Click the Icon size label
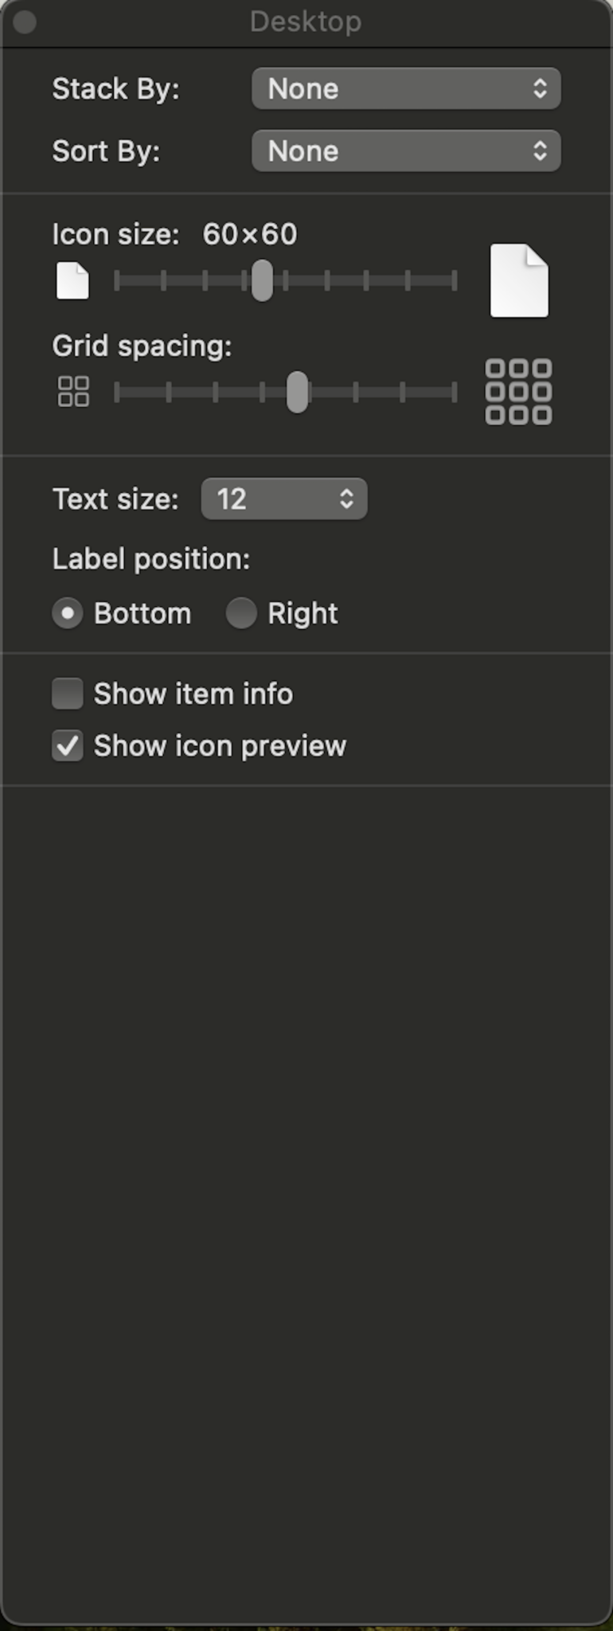Screen dimensions: 613x1631 (x=119, y=233)
